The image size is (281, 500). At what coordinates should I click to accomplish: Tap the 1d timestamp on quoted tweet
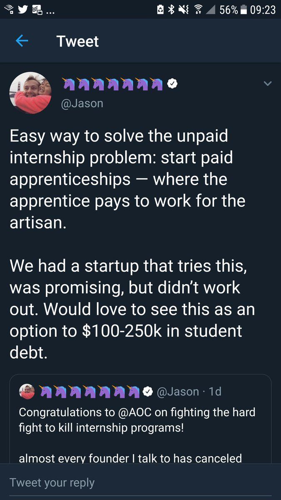215,392
